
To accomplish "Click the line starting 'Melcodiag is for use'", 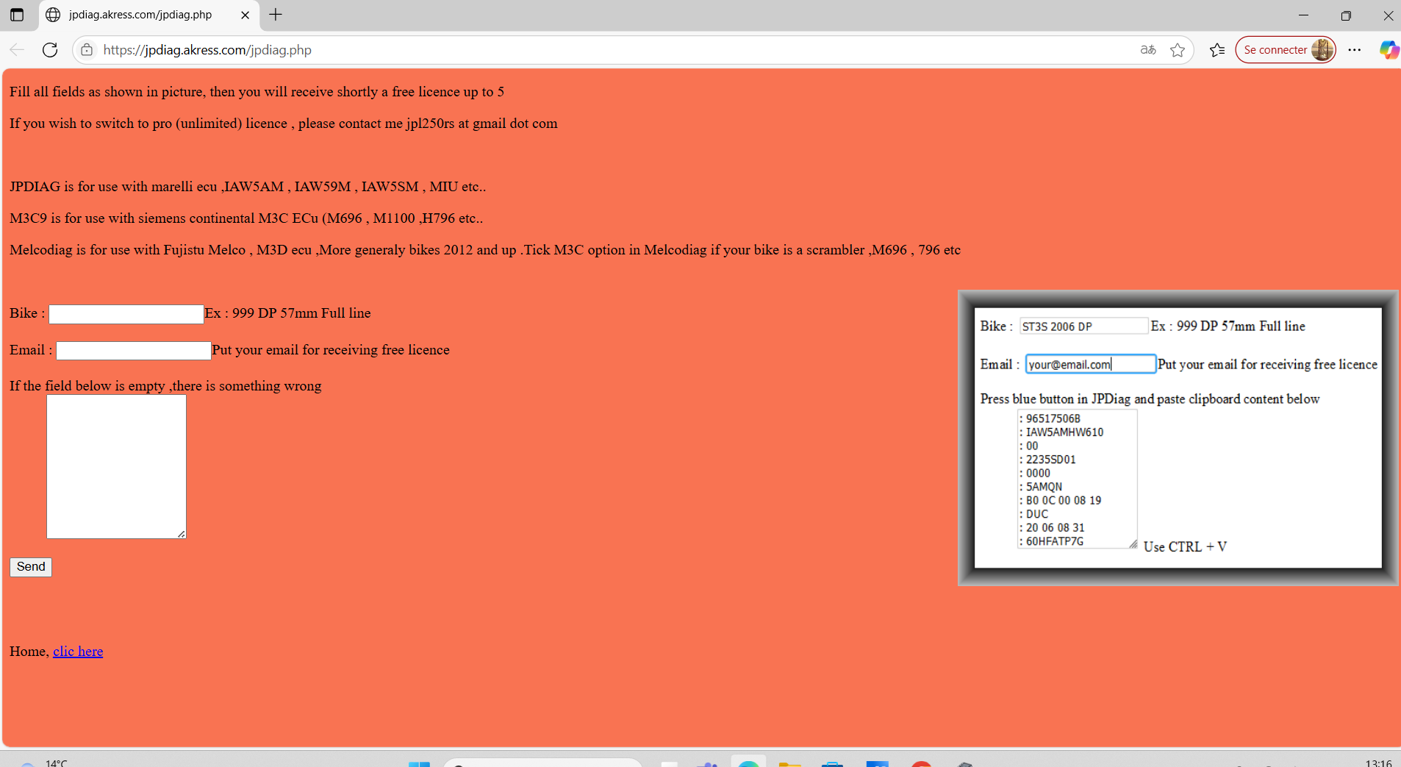I will coord(485,250).
